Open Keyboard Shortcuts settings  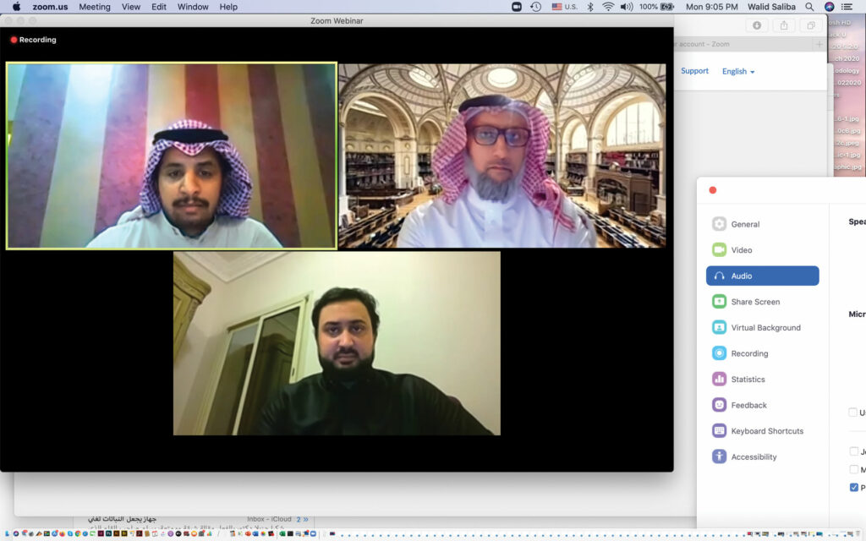(767, 431)
